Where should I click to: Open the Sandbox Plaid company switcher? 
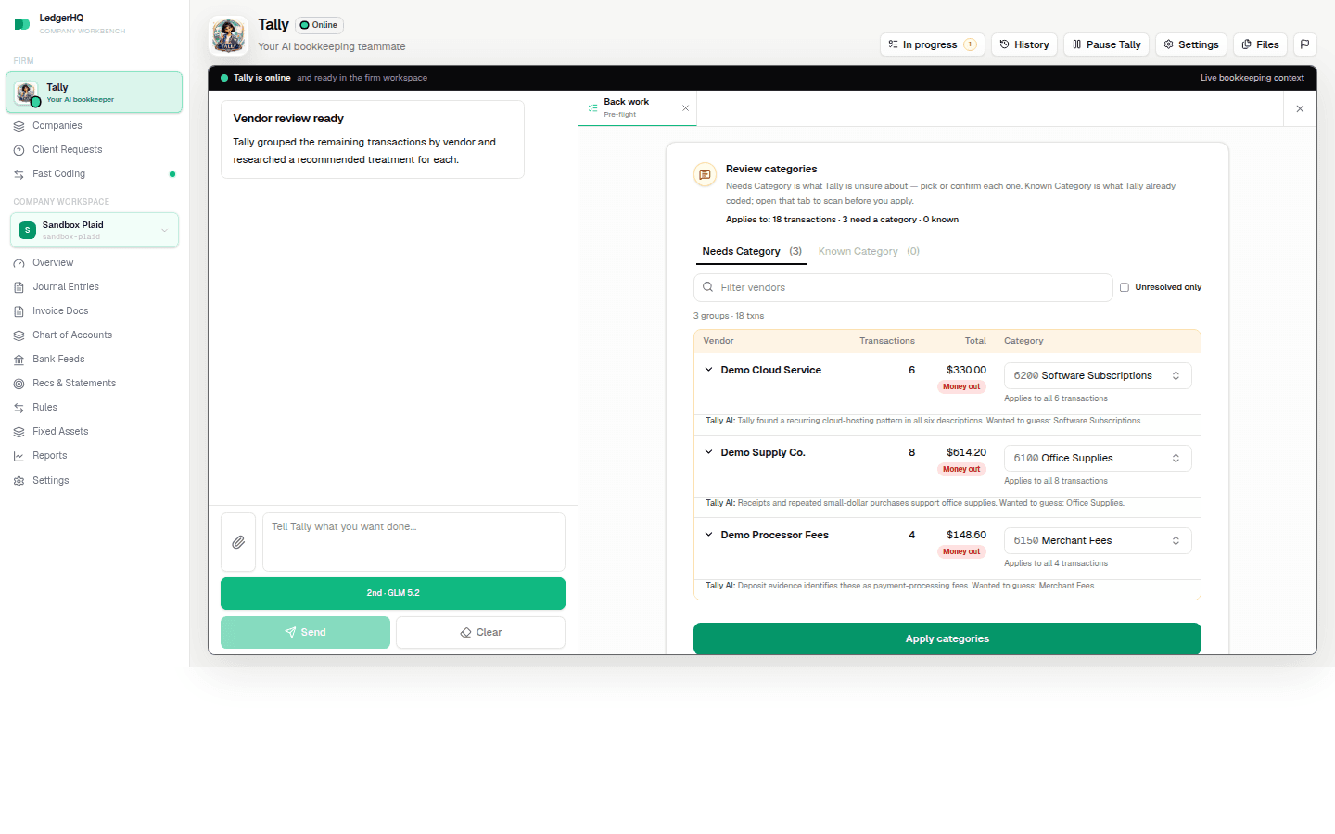(x=95, y=231)
